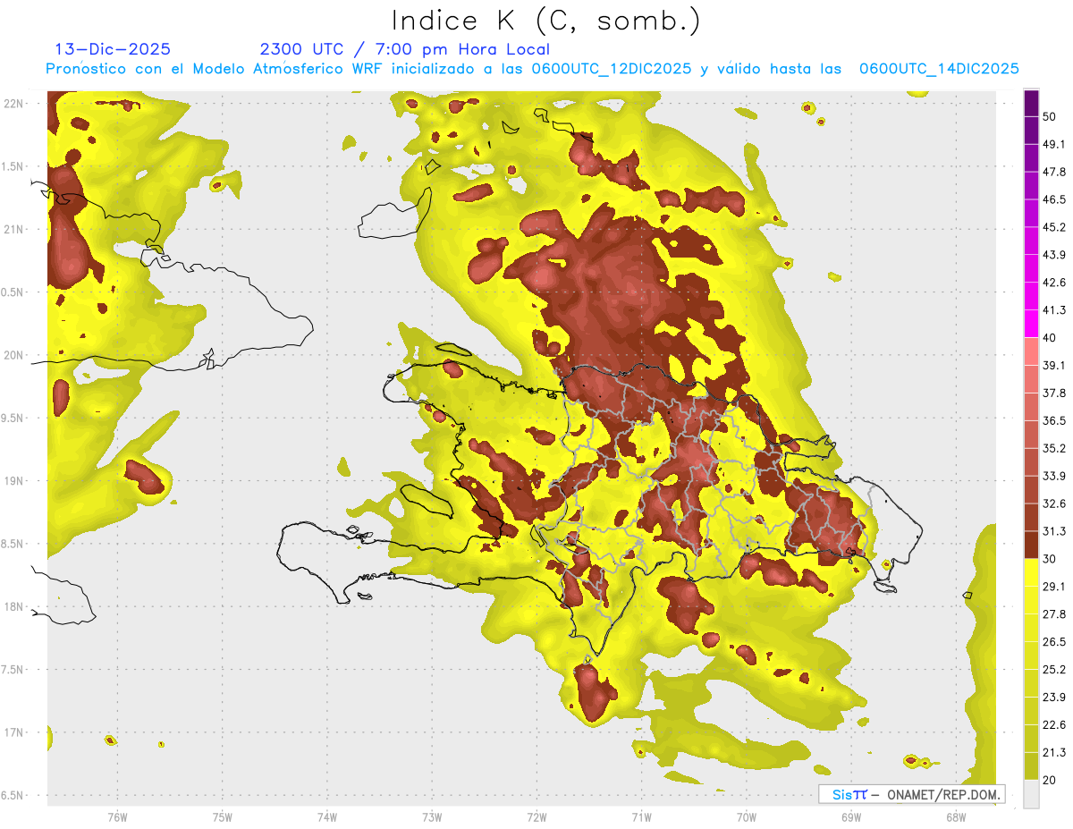Click the "Indice K (C, somb.)" map title
1073x829 pixels.
(546, 21)
